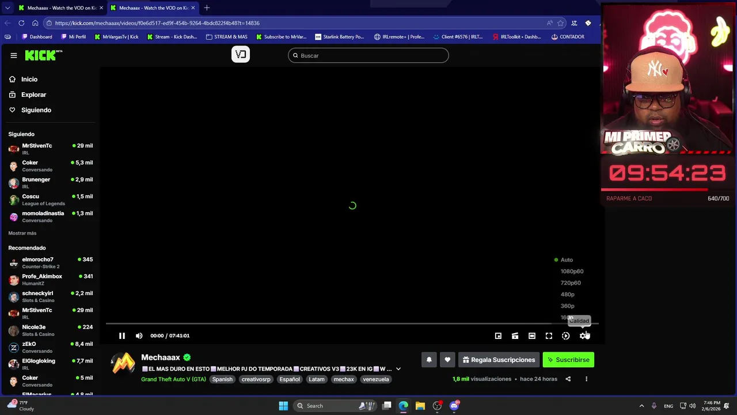Click the browser address bar URL
The height and width of the screenshot is (415, 737).
point(157,23)
